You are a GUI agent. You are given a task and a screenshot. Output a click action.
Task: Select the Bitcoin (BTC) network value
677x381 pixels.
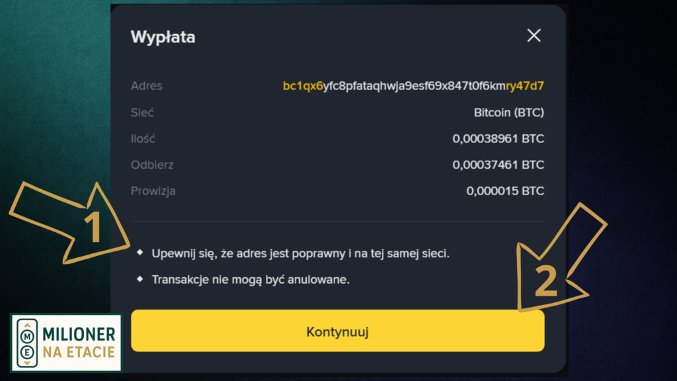(x=508, y=112)
